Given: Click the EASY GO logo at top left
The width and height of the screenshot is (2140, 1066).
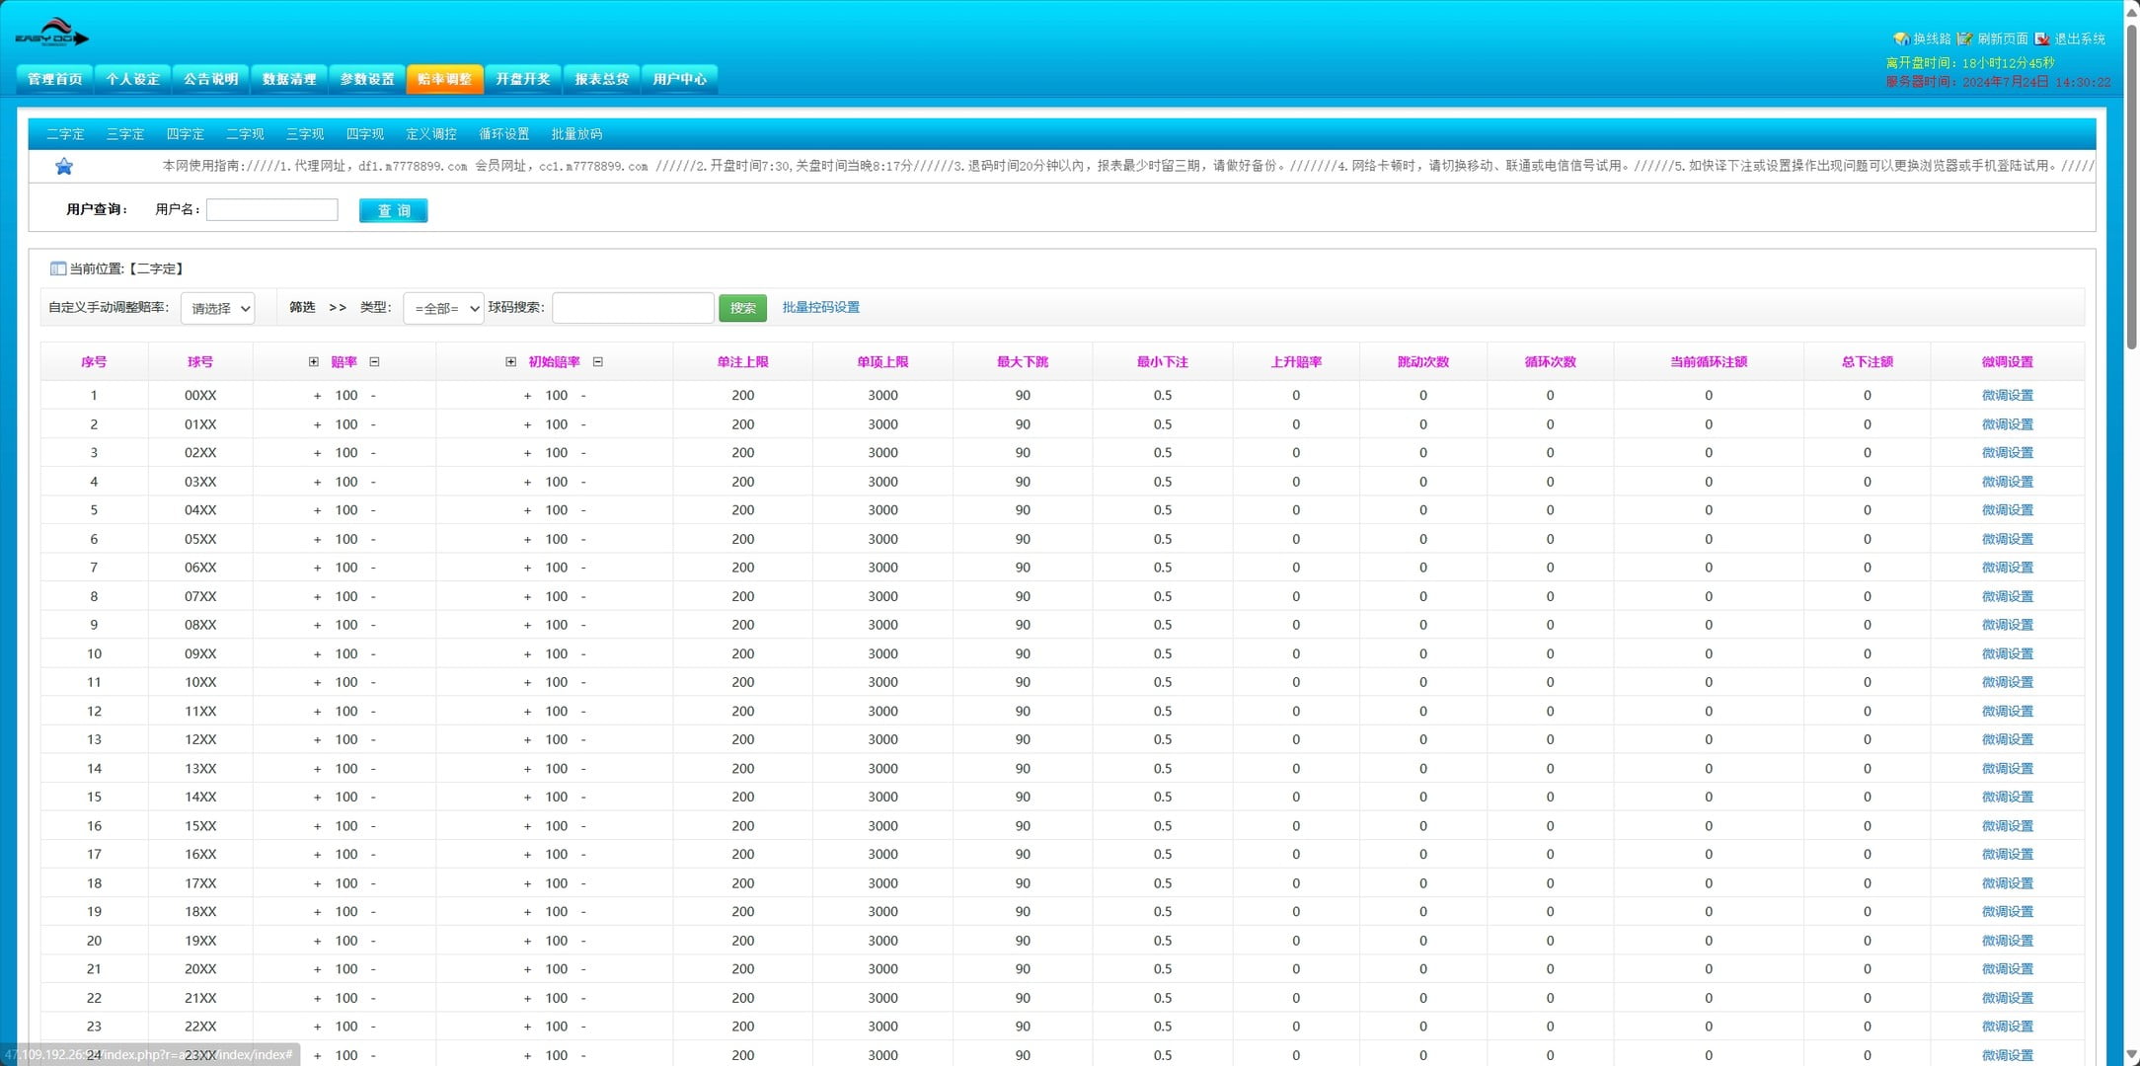Looking at the screenshot, I should [x=51, y=35].
